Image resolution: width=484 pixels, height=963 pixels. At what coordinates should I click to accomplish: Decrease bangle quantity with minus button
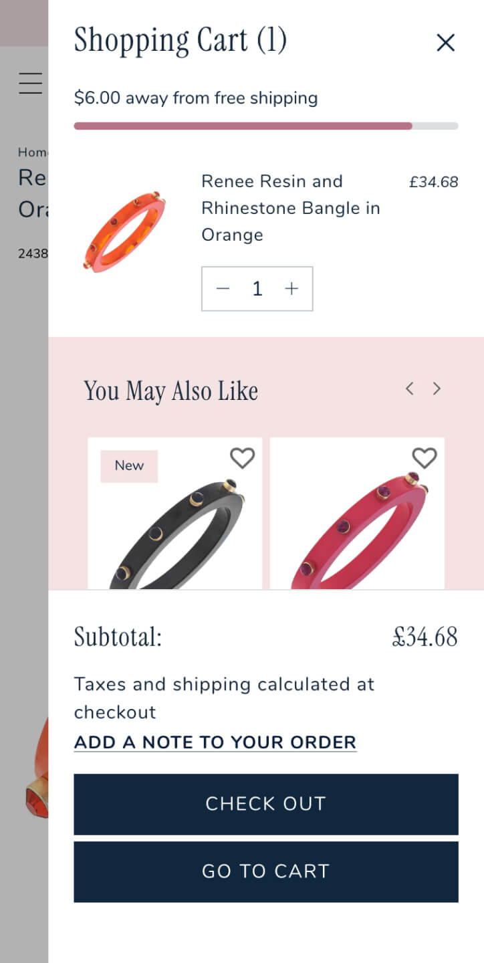click(x=223, y=289)
